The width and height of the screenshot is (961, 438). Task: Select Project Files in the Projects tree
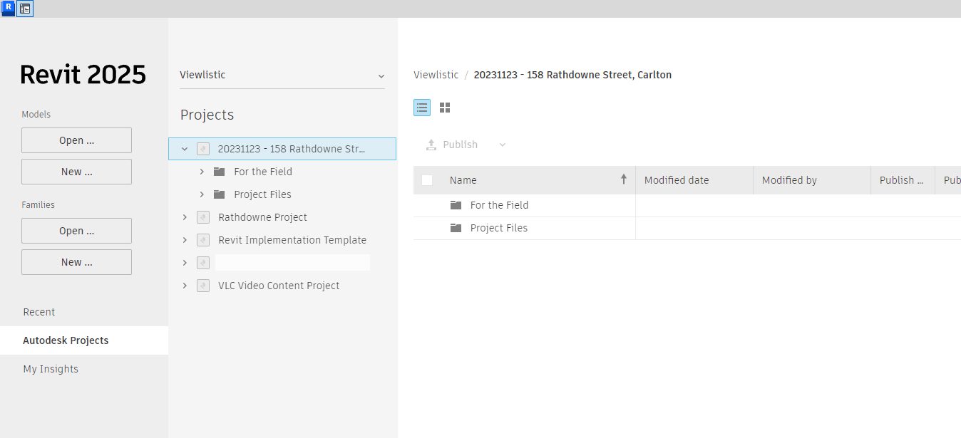[x=262, y=194]
